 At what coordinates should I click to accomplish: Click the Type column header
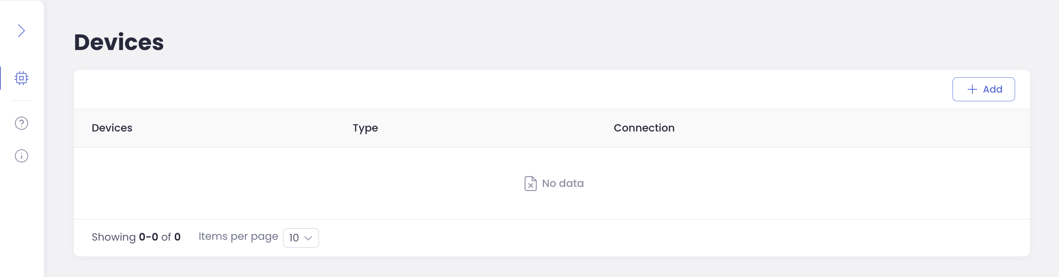point(365,128)
